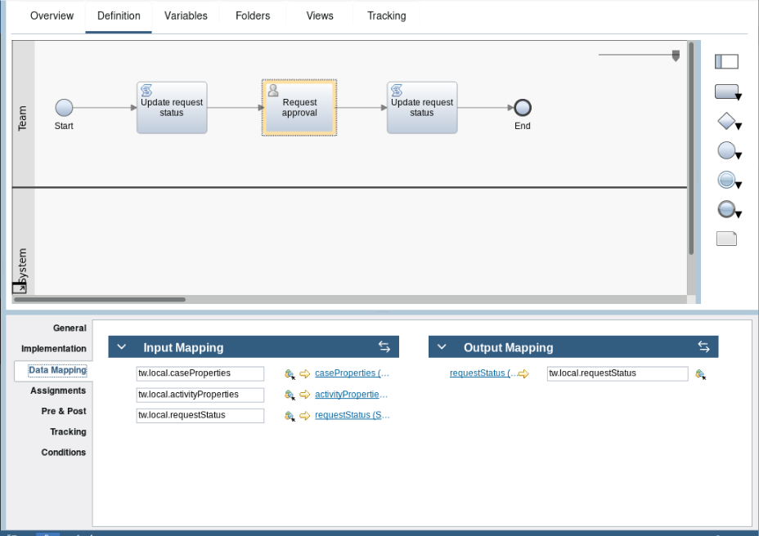Open the gateway tool dropdown arrow
The image size is (759, 536).
click(739, 127)
